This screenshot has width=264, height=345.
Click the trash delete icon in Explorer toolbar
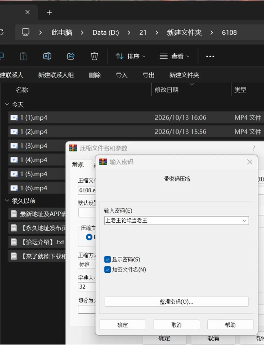point(94,56)
